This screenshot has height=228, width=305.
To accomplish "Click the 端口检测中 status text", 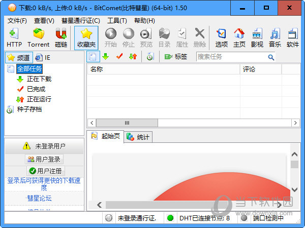I will [x=268, y=218].
